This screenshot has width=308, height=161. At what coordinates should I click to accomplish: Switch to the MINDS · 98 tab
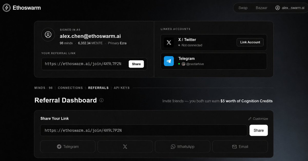click(43, 88)
